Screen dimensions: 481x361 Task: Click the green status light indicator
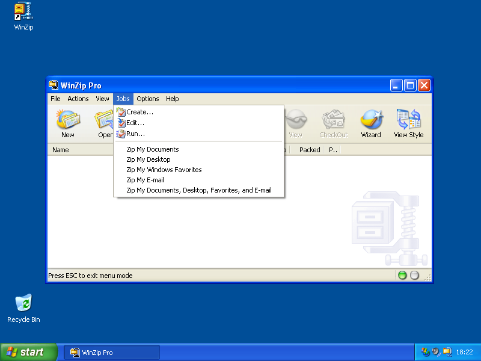402,276
